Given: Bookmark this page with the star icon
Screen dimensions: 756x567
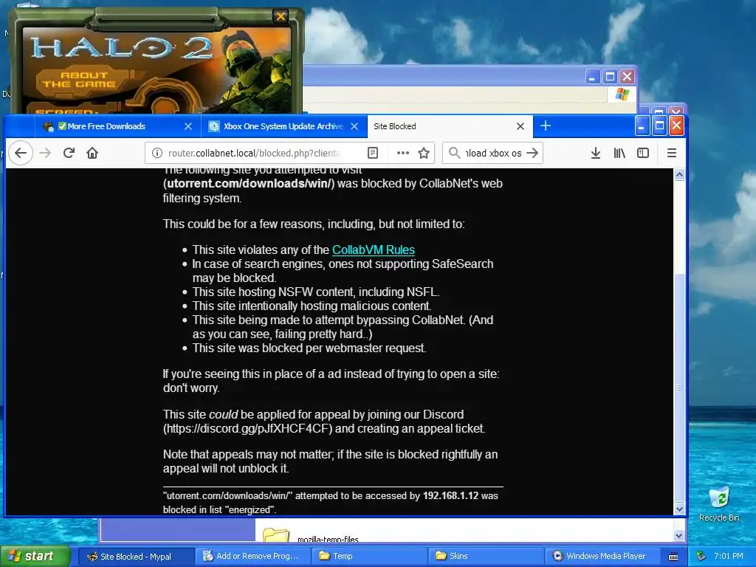Looking at the screenshot, I should pos(424,154).
